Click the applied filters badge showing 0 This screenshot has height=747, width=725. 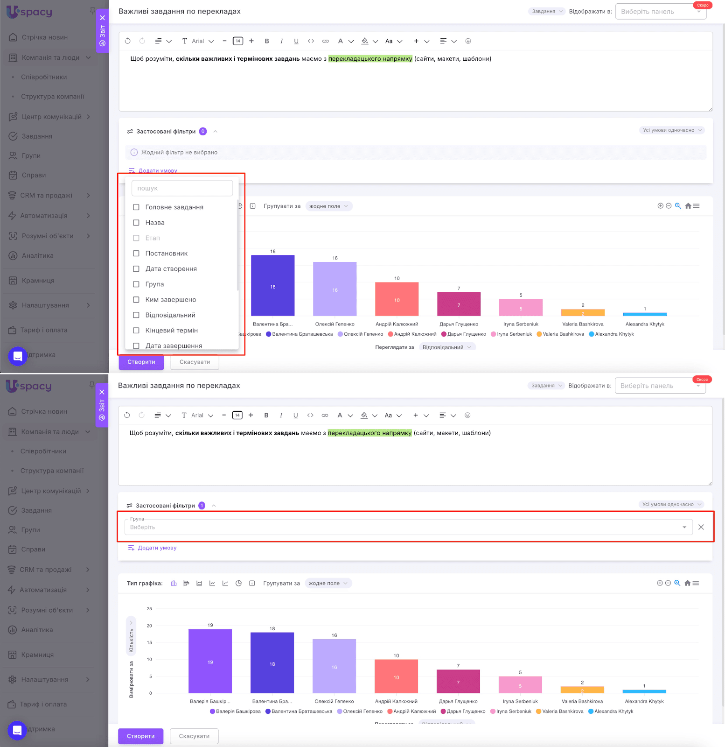tap(203, 132)
